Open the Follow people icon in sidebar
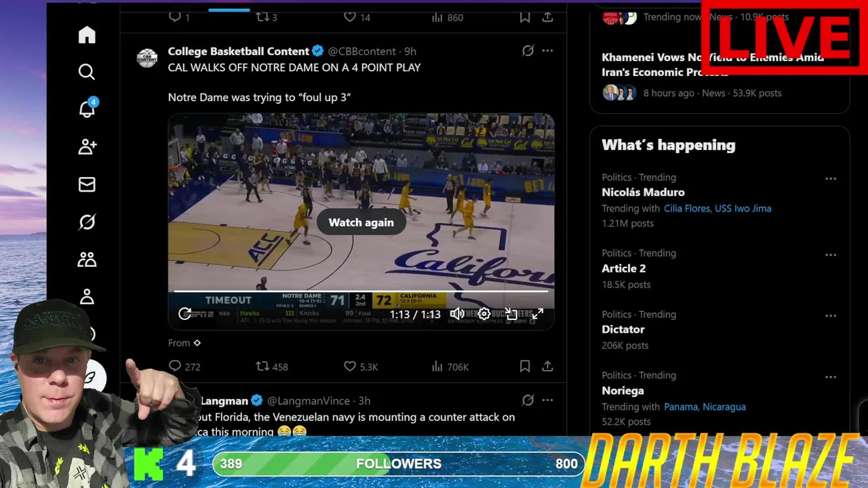868x488 pixels. pyautogui.click(x=87, y=146)
